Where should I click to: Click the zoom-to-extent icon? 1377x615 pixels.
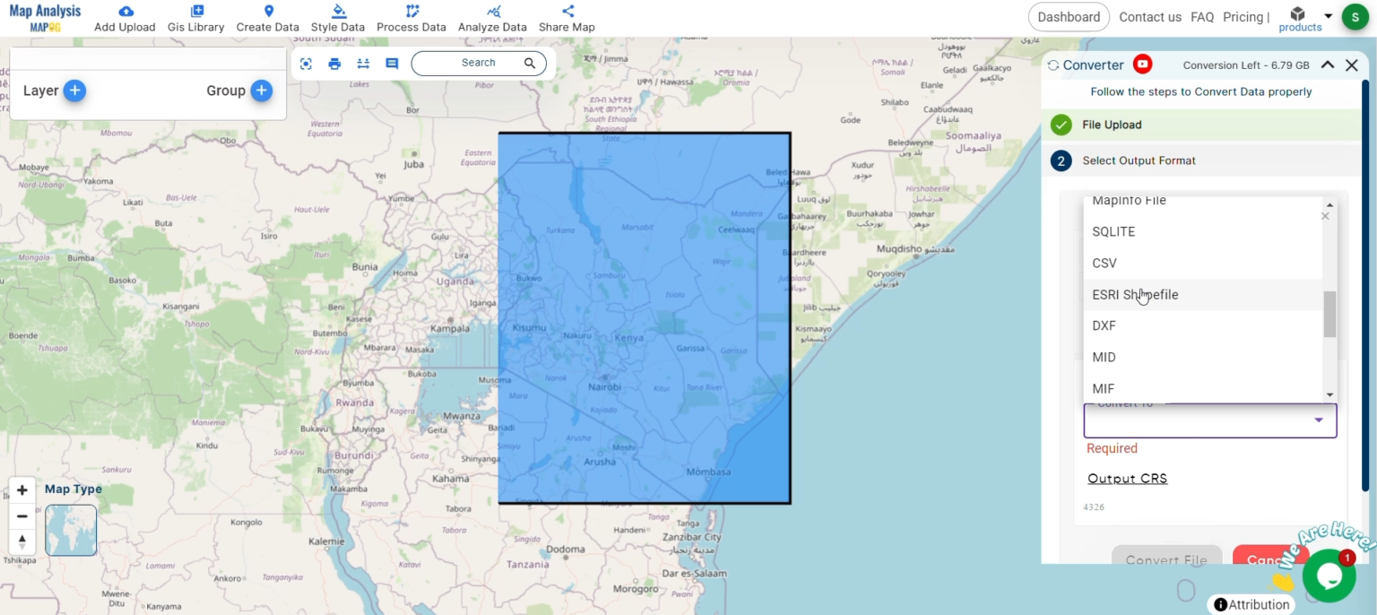[306, 63]
